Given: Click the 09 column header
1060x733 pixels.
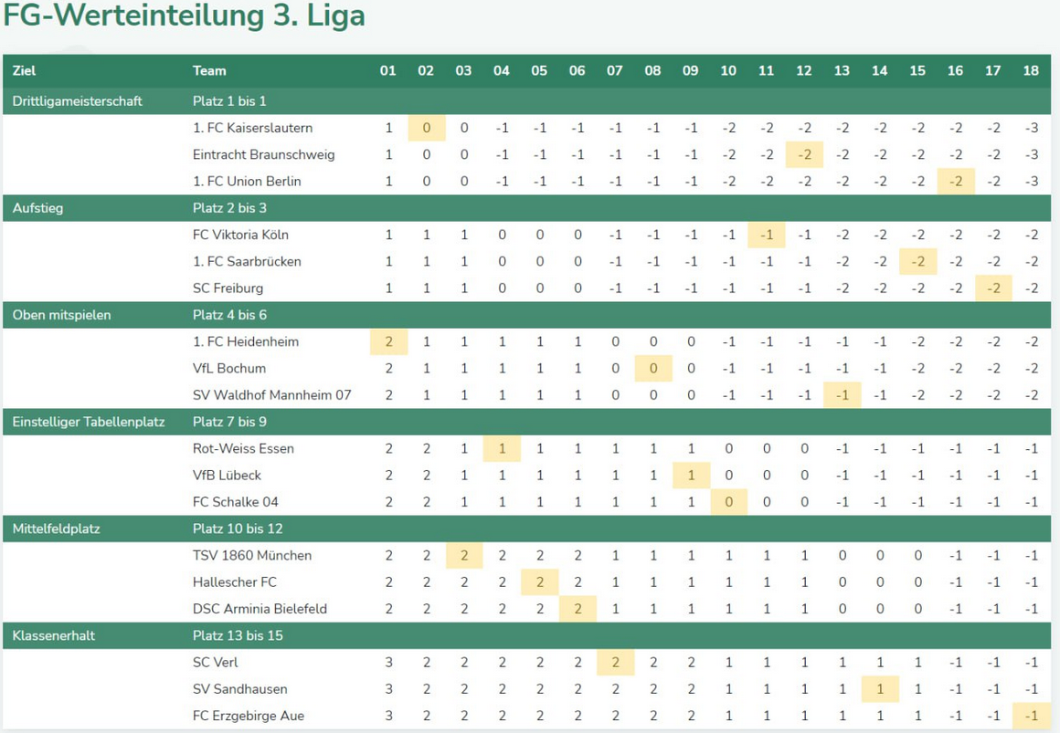Looking at the screenshot, I should [x=690, y=70].
